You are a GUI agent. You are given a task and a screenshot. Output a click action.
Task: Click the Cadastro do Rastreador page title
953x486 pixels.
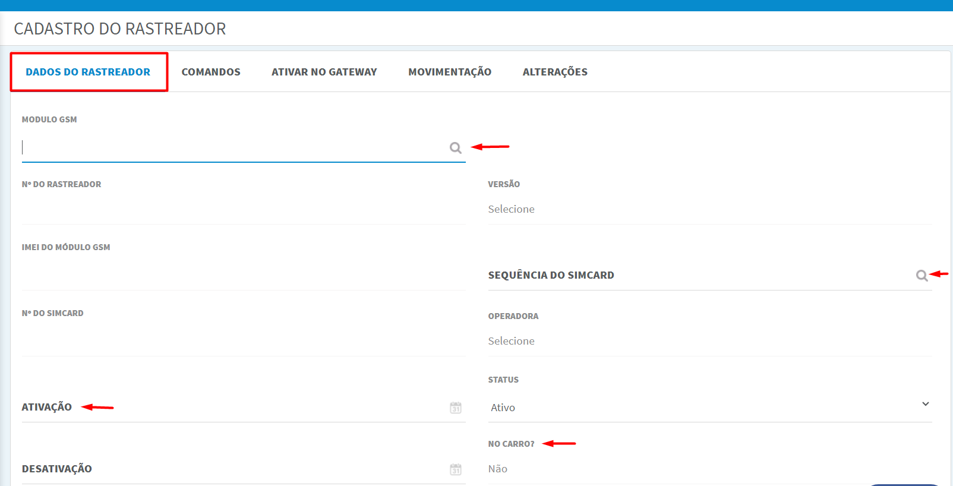point(120,29)
